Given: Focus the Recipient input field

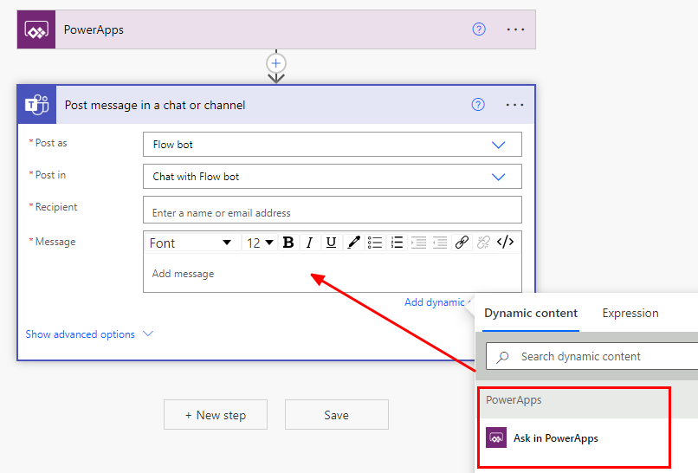Looking at the screenshot, I should point(332,210).
